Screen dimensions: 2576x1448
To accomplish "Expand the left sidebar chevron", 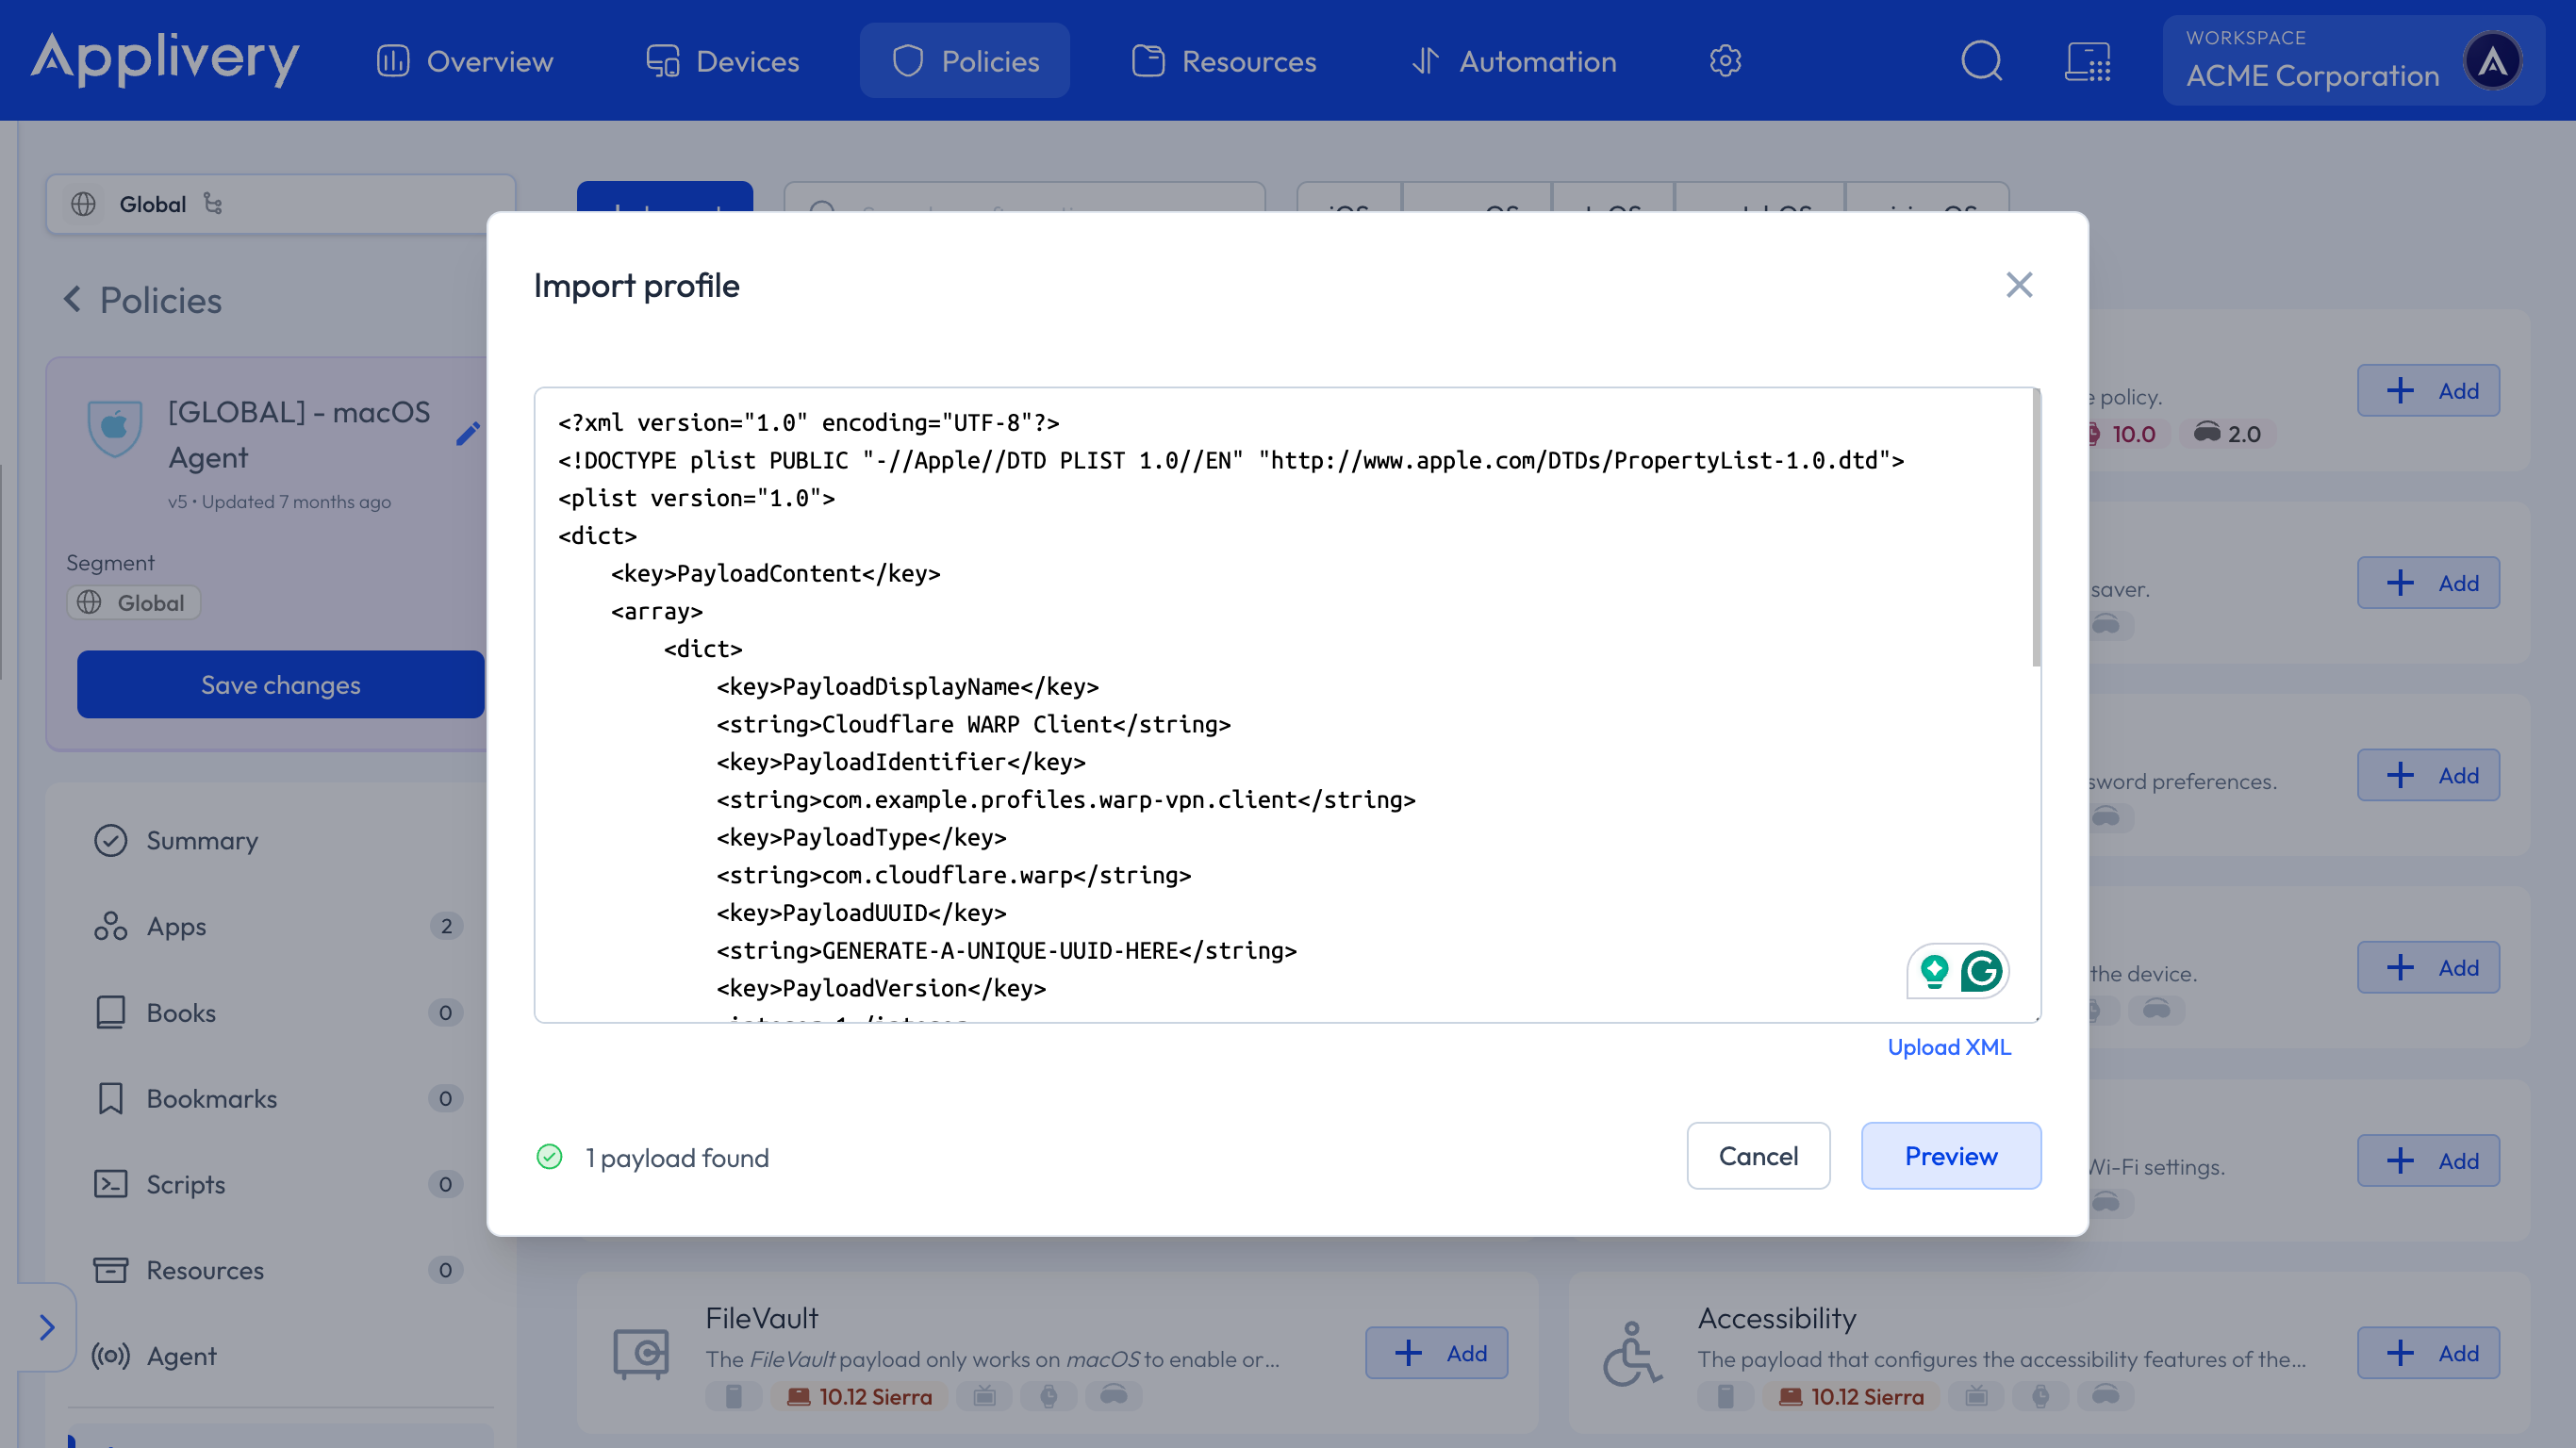I will click(x=46, y=1327).
